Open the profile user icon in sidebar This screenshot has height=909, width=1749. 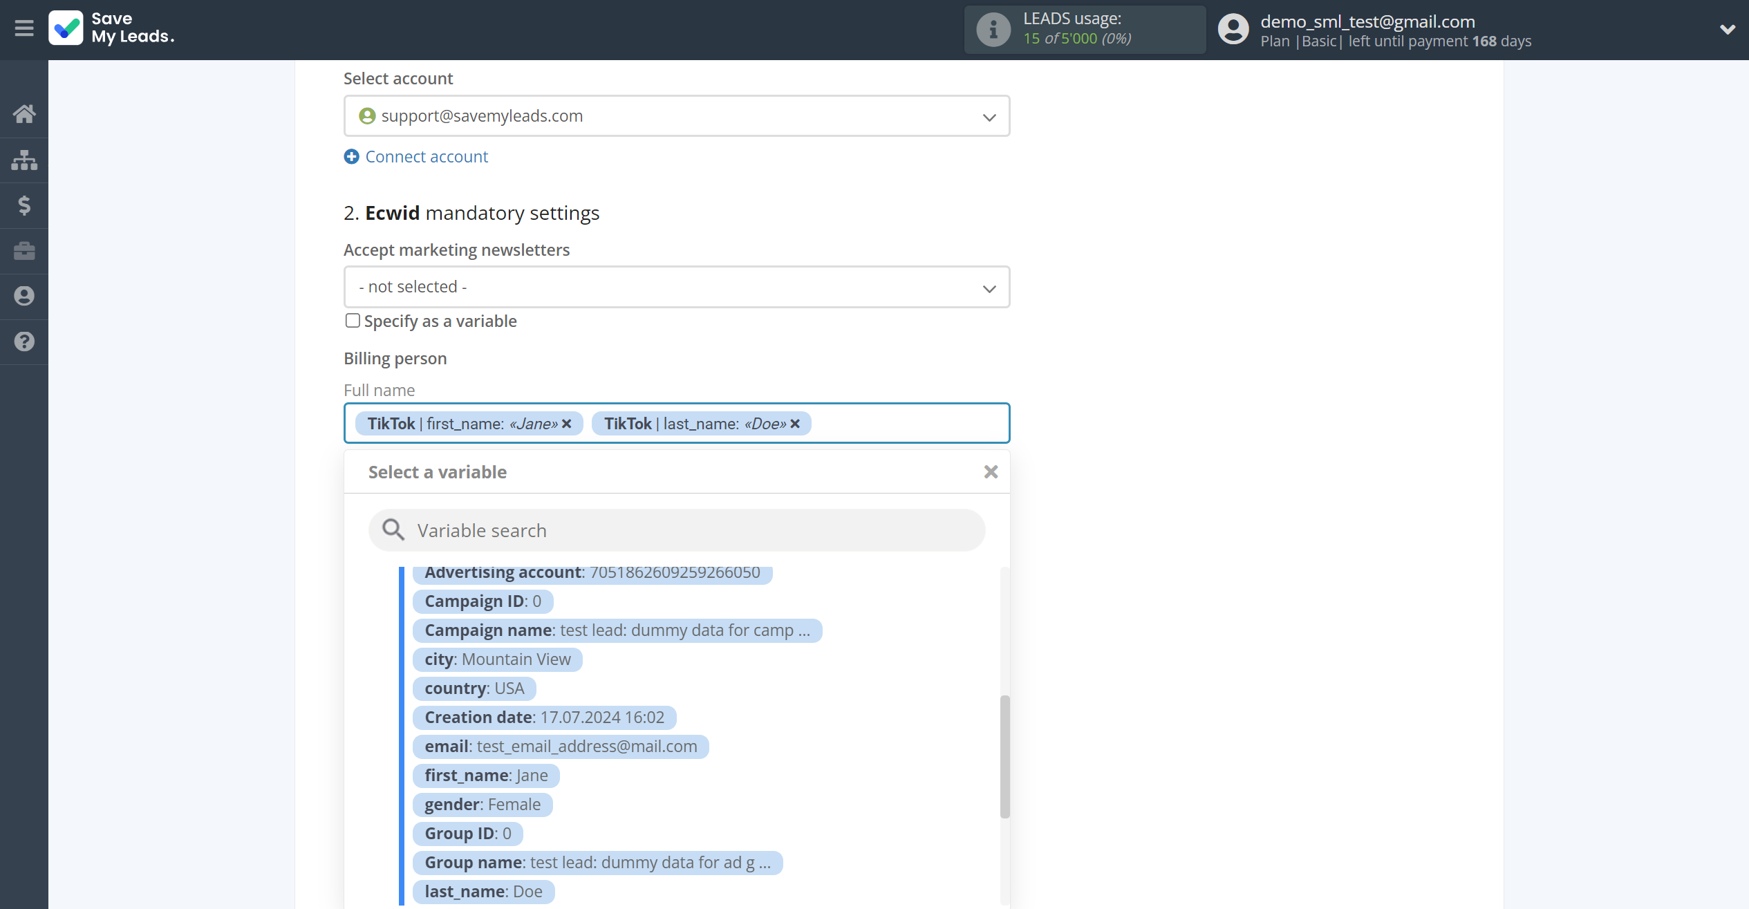pyautogui.click(x=24, y=296)
